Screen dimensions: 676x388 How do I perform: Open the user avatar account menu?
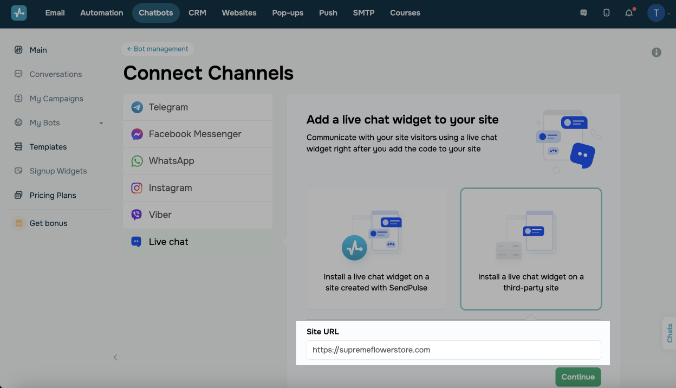tap(656, 12)
